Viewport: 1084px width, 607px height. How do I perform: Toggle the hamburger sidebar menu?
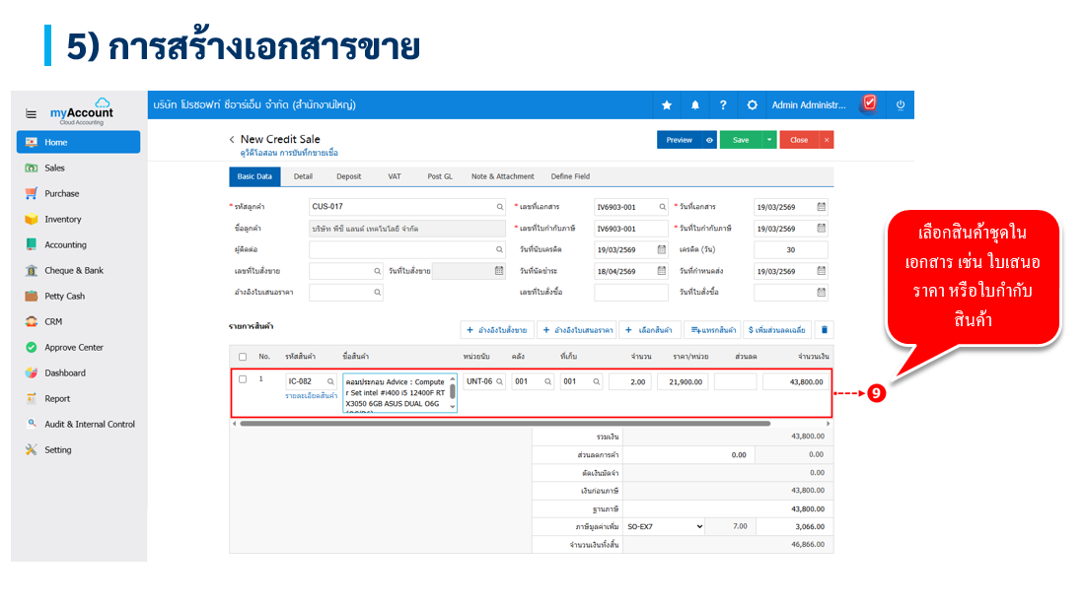(x=31, y=114)
